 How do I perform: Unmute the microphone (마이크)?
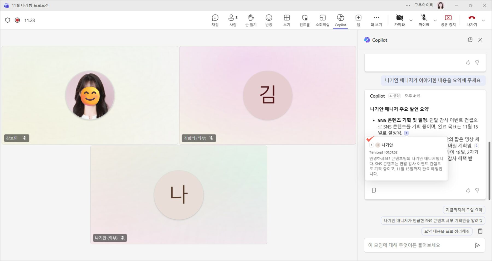(x=424, y=20)
